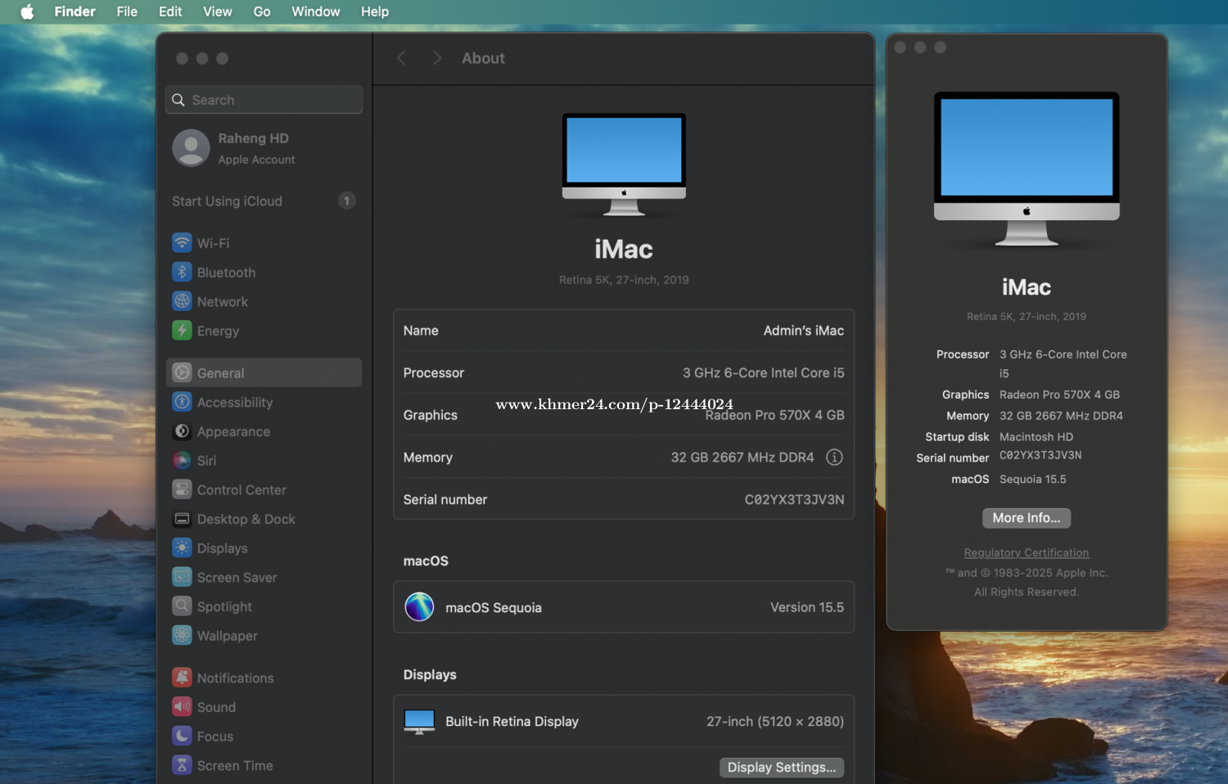
Task: Open the Regulatory Certification link
Action: [x=1027, y=552]
